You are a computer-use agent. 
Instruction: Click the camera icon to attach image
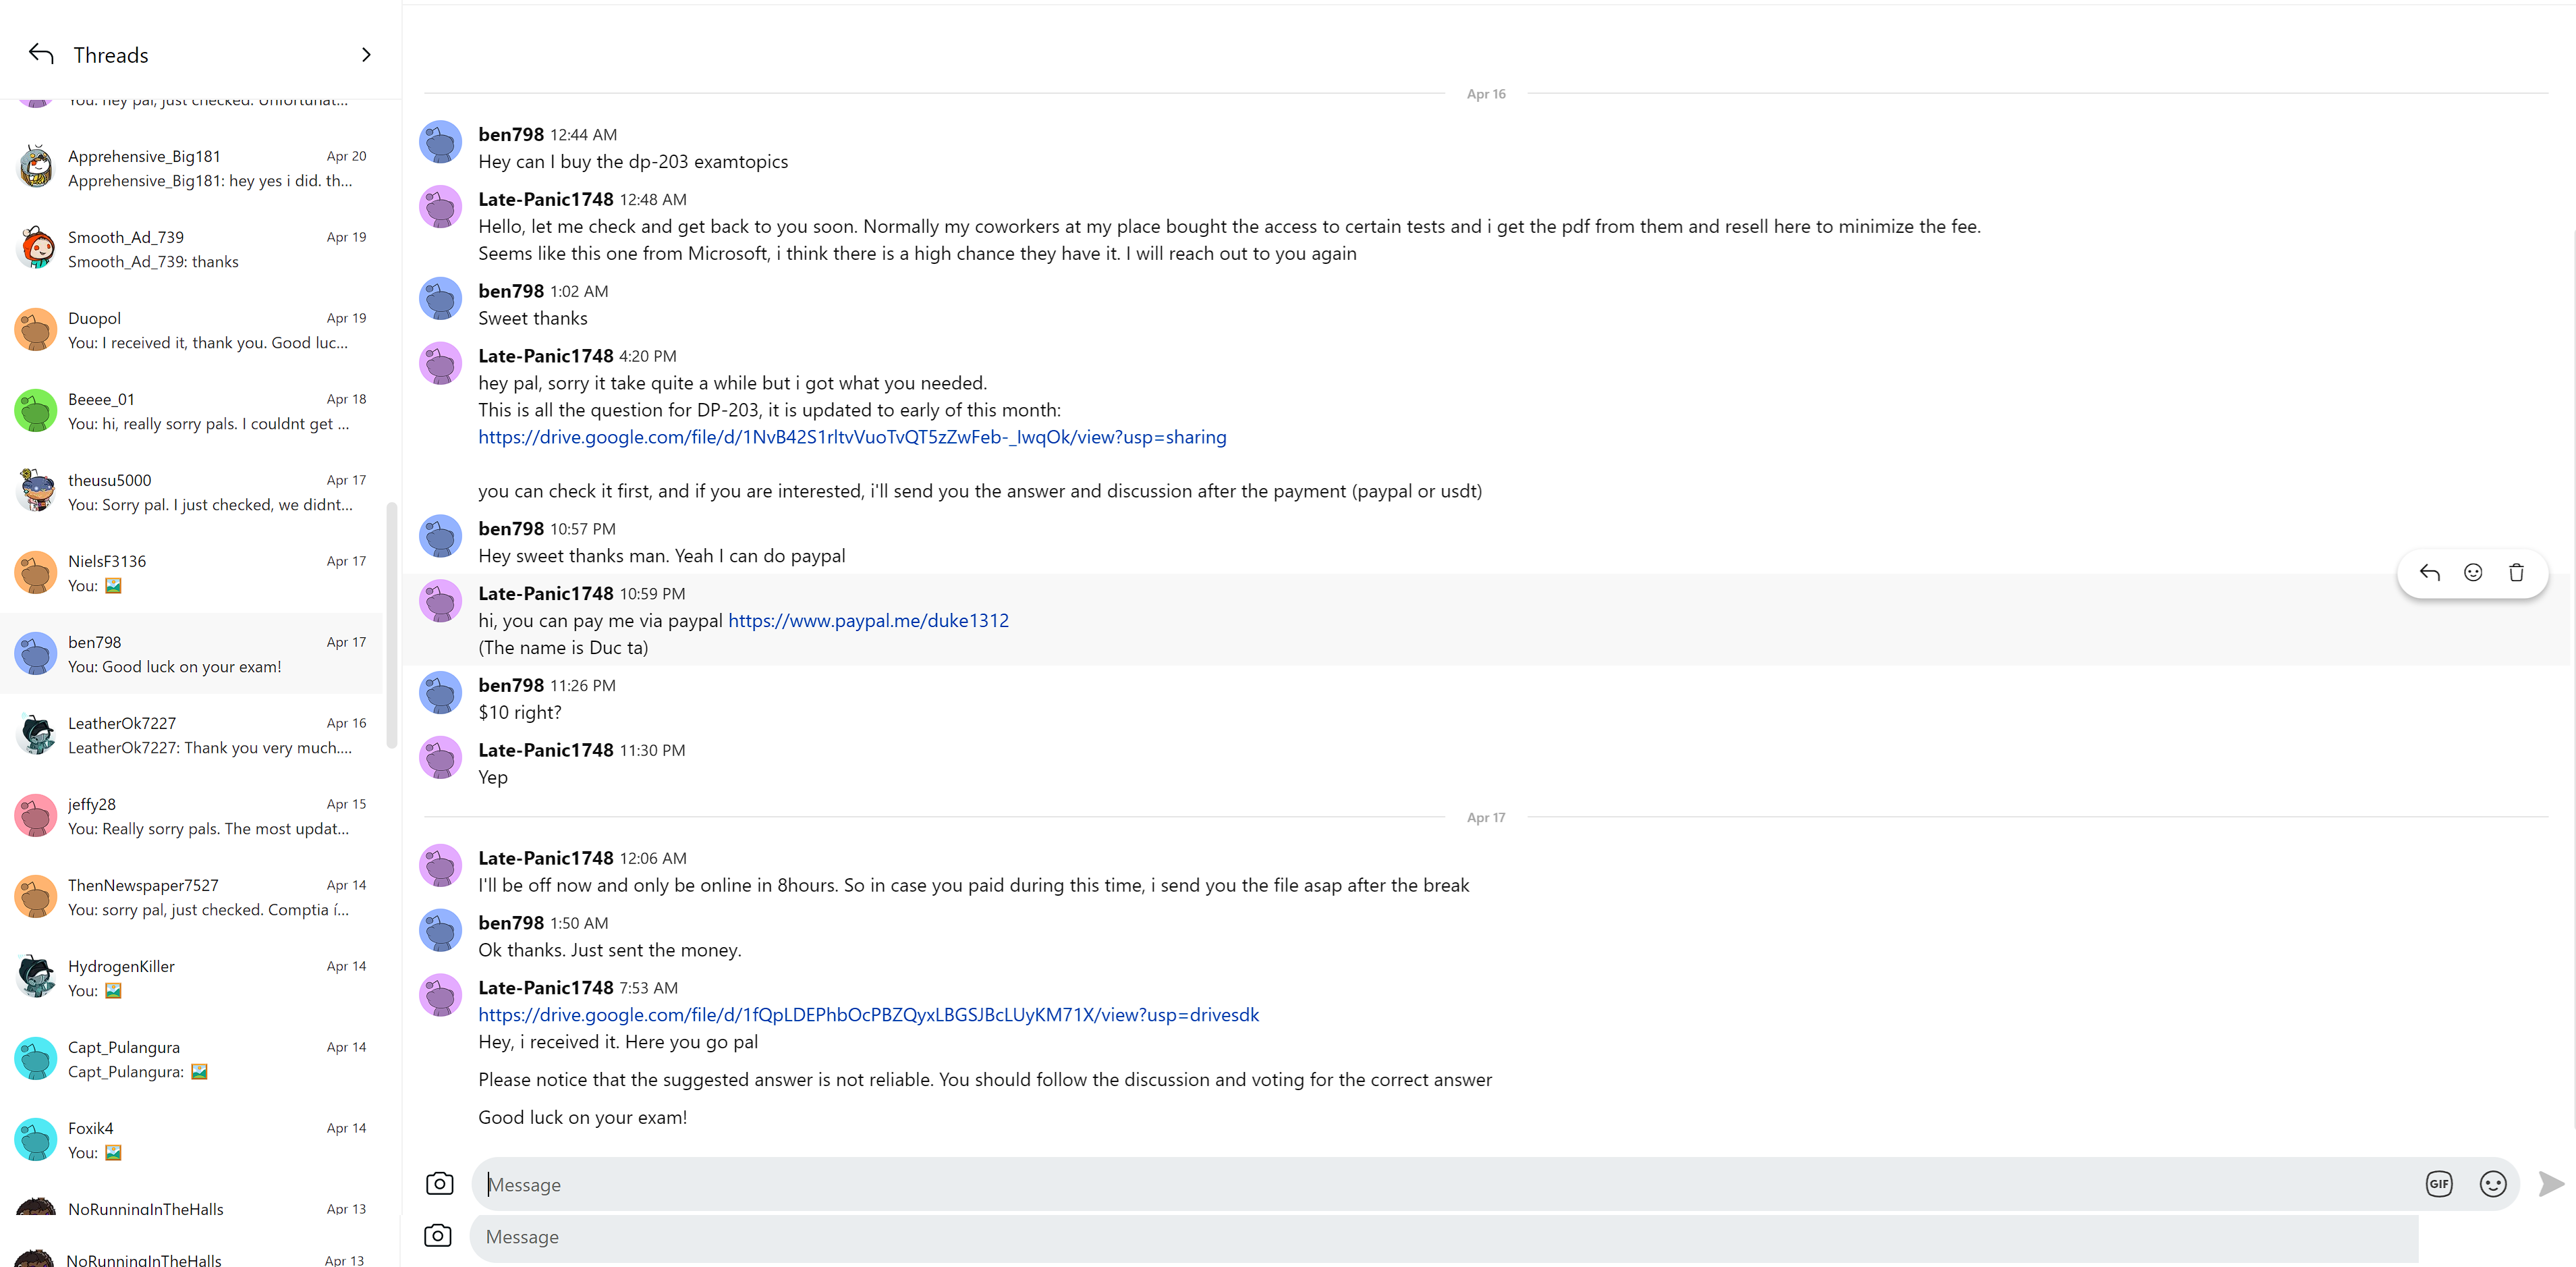pyautogui.click(x=439, y=1184)
